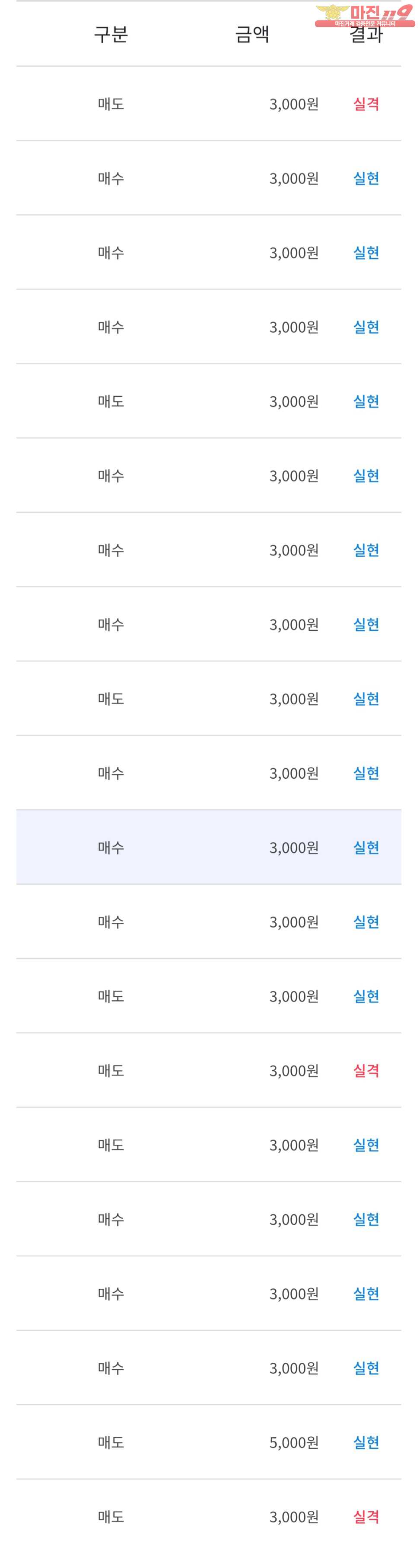The height and width of the screenshot is (1541, 420).
Task: Click the 구분 column header
Action: 111,35
